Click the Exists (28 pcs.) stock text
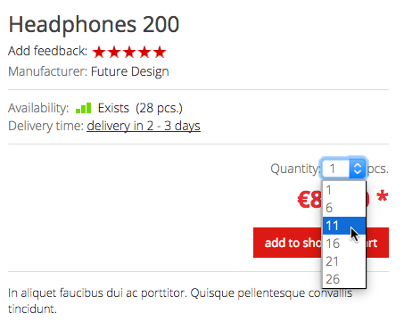Screen dimensions: 404x330 (140, 108)
